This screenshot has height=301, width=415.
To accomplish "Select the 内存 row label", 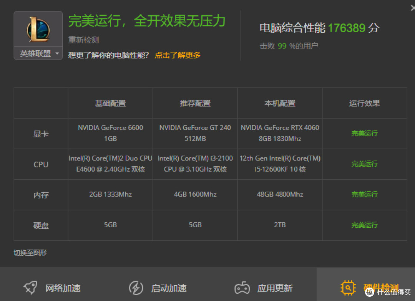I will (41, 195).
